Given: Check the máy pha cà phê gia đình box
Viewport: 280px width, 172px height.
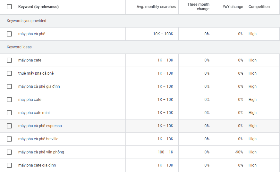Looking at the screenshot, I should point(9,86).
